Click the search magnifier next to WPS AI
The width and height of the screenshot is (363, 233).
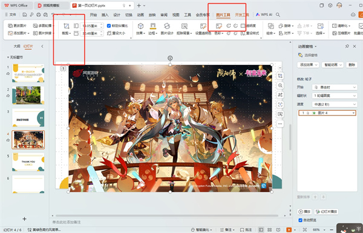(278, 15)
